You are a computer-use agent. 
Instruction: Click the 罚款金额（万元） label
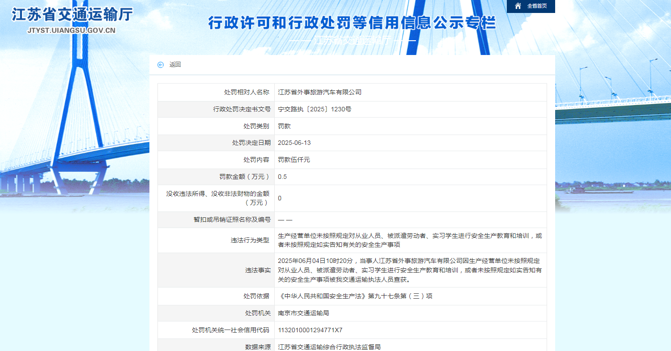(x=245, y=177)
